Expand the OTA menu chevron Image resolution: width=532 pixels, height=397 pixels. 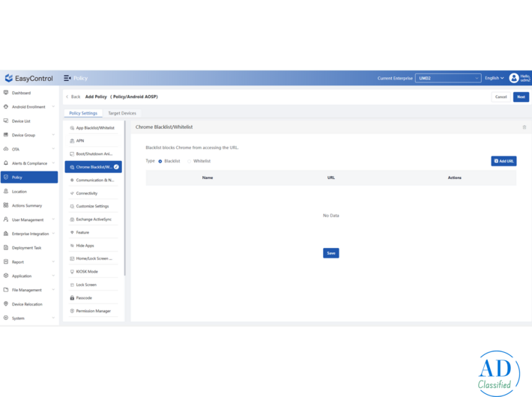tap(53, 149)
